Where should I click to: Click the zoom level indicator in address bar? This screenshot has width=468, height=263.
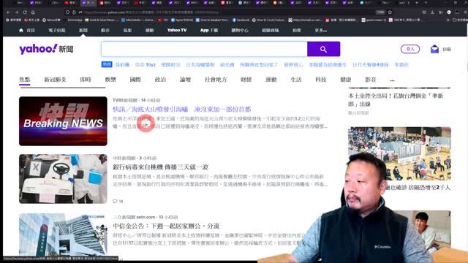tap(380, 12)
